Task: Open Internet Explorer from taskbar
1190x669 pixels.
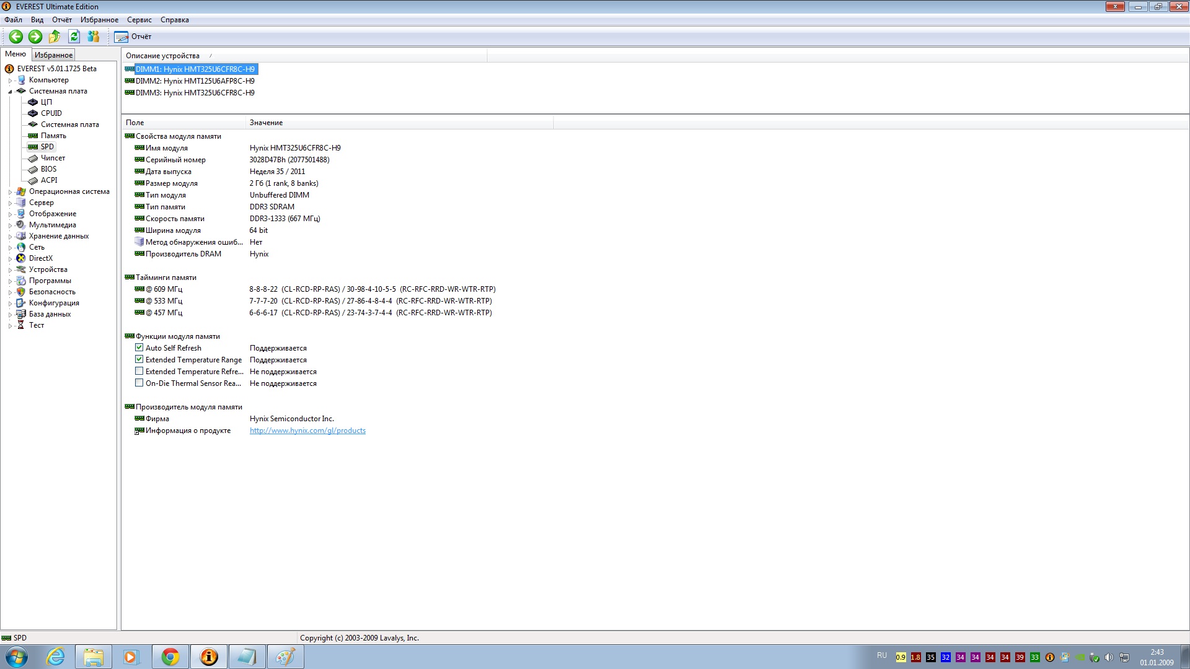Action: coord(55,657)
